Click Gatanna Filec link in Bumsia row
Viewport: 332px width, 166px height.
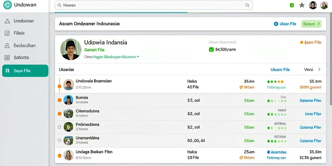[x=310, y=101]
